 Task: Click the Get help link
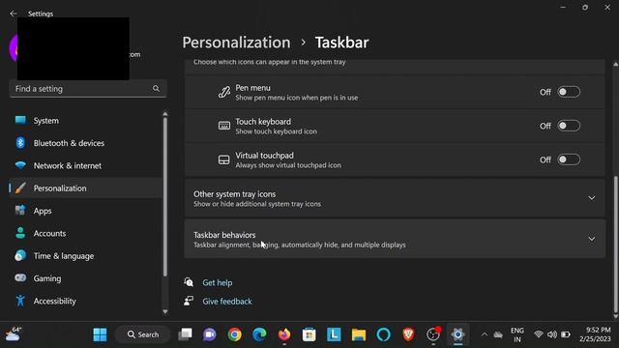click(217, 282)
